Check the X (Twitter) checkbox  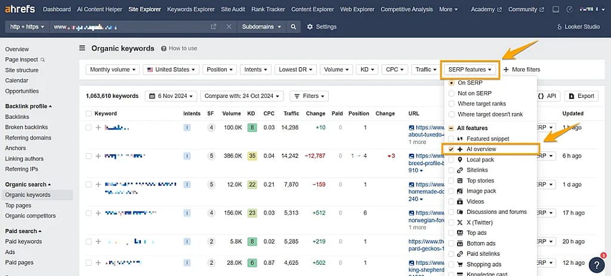click(451, 222)
